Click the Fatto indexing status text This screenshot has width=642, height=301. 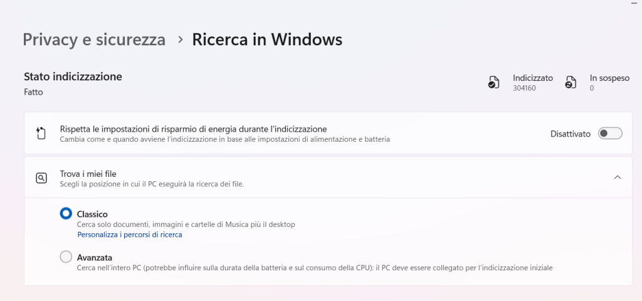tap(34, 92)
